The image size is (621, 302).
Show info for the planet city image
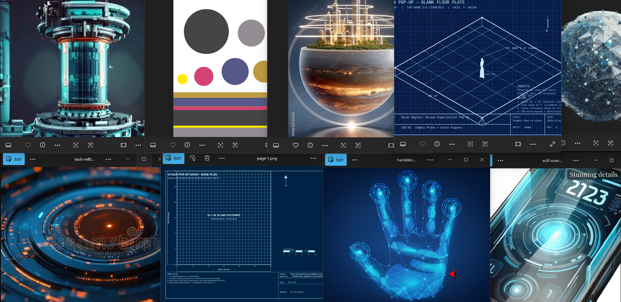point(310,145)
